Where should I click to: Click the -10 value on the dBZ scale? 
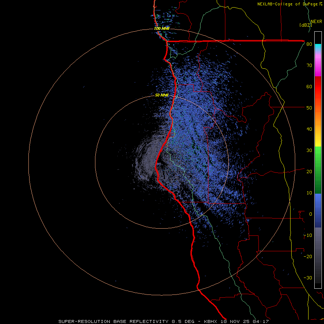pos(308,235)
